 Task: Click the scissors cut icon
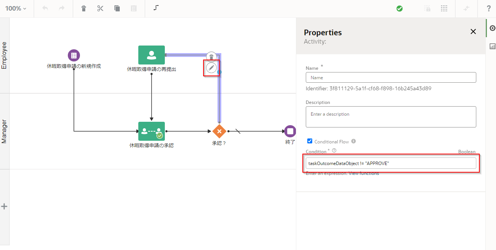[100, 8]
